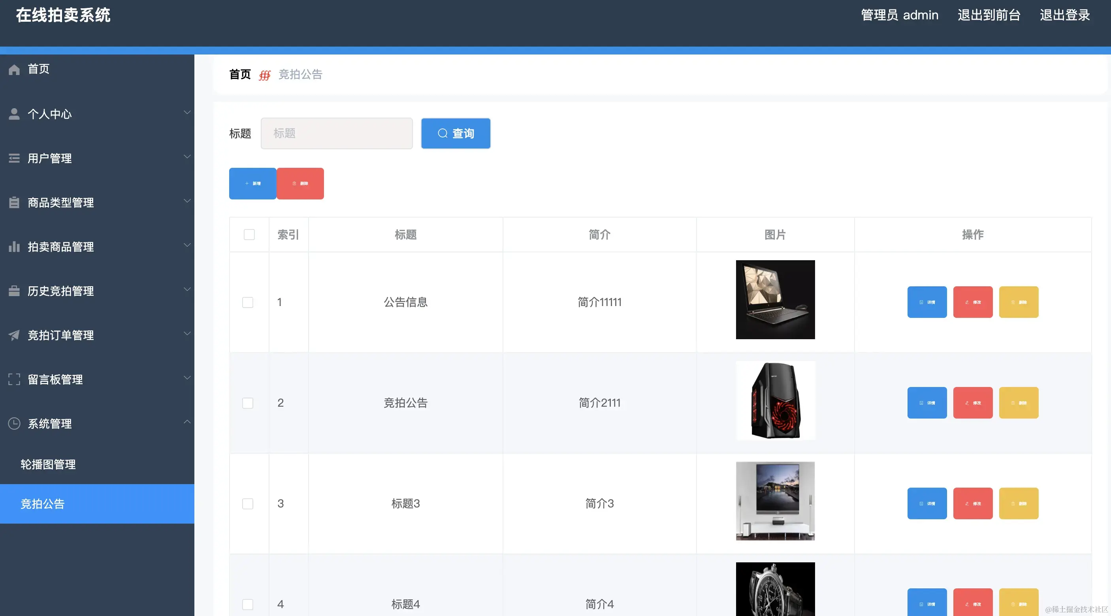The height and width of the screenshot is (616, 1111).
Task: Click the cell 简介2111
Action: [599, 403]
